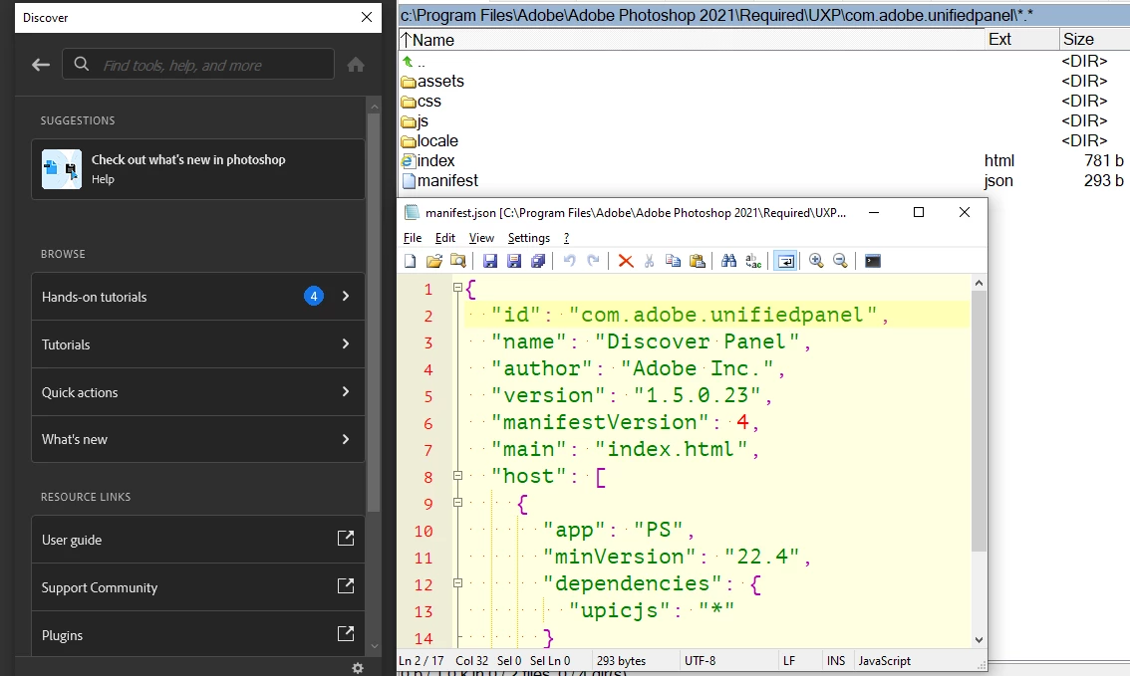The height and width of the screenshot is (676, 1130).
Task: Click the suggestion card thumbnail image
Action: pyautogui.click(x=61, y=169)
